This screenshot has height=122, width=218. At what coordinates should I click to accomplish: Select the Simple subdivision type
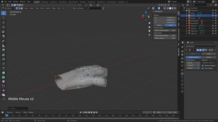tap(208, 57)
